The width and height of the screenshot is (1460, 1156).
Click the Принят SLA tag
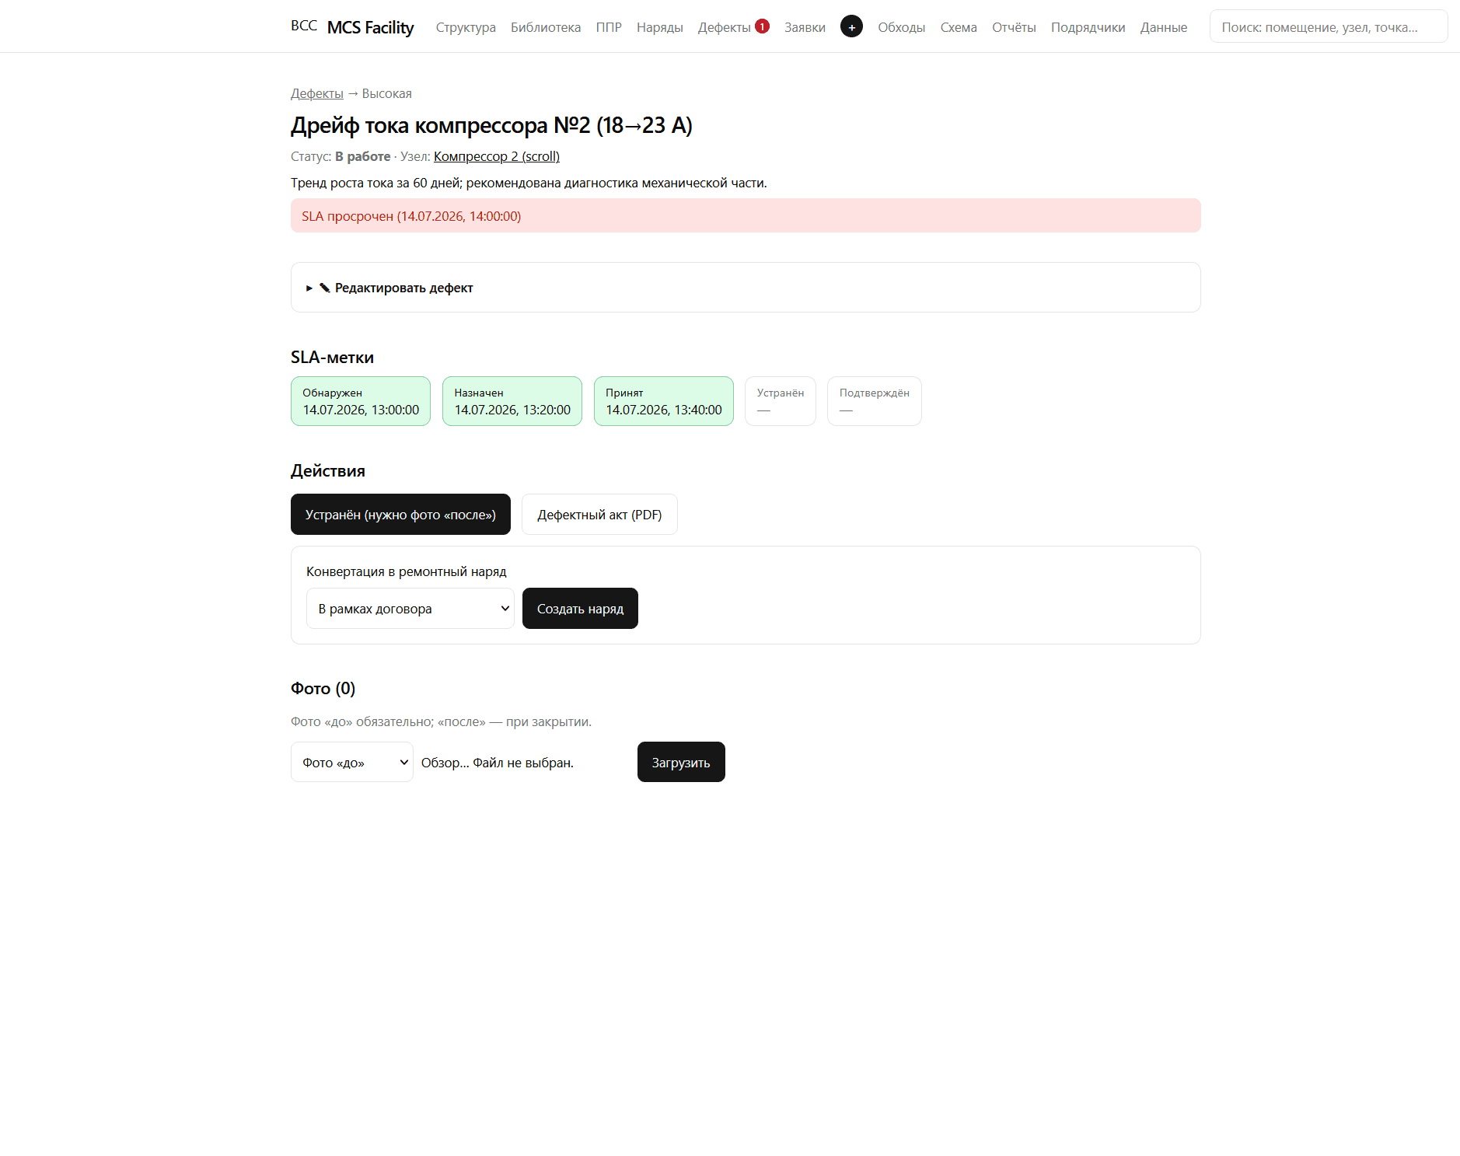click(664, 401)
